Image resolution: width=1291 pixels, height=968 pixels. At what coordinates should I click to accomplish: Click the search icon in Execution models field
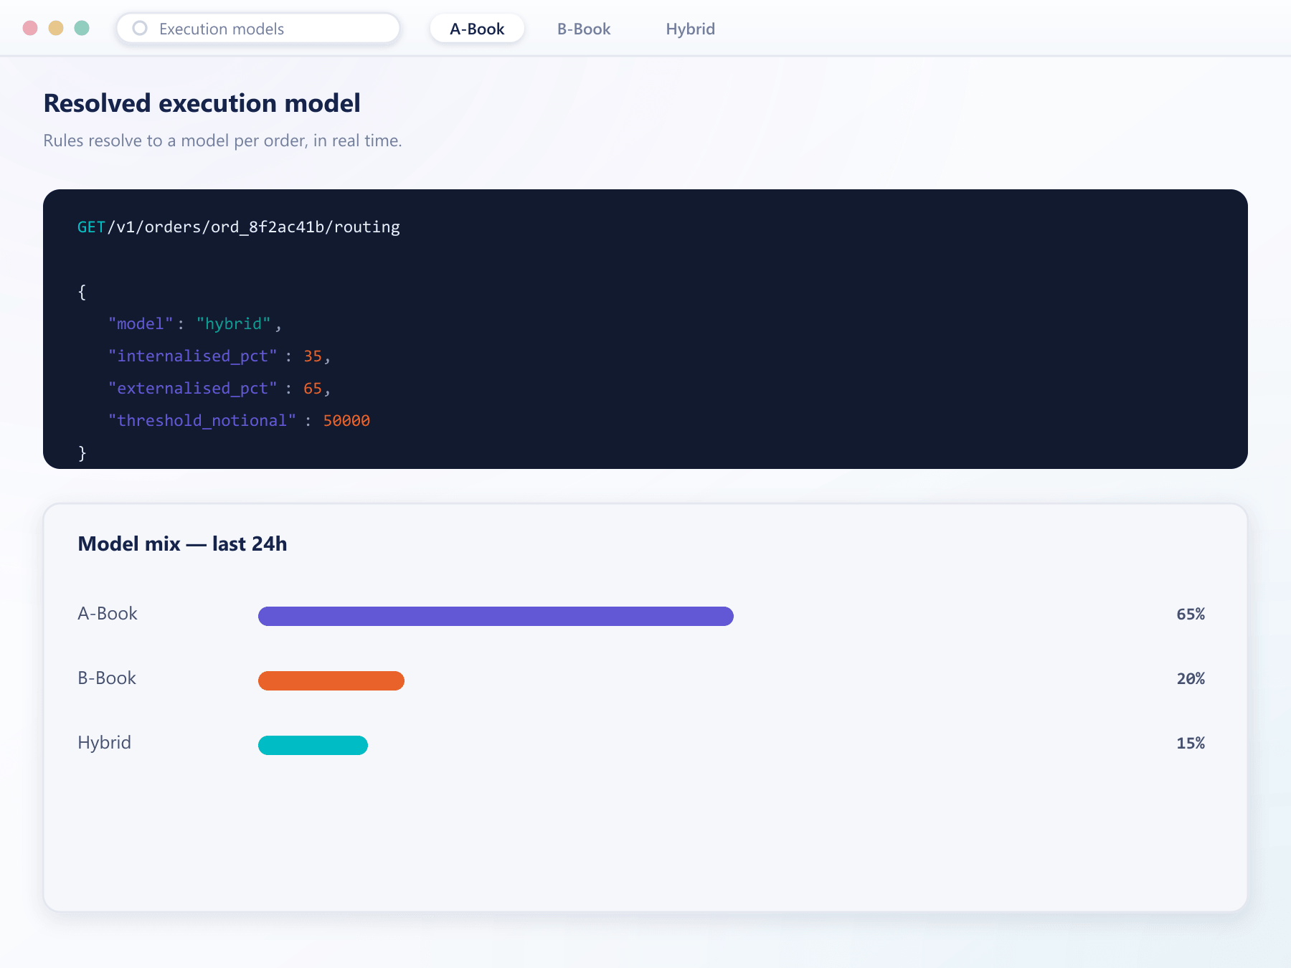140,28
